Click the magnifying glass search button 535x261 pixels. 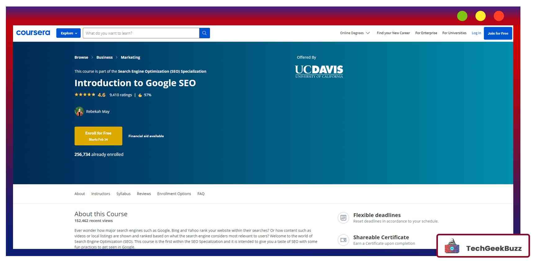pyautogui.click(x=204, y=33)
